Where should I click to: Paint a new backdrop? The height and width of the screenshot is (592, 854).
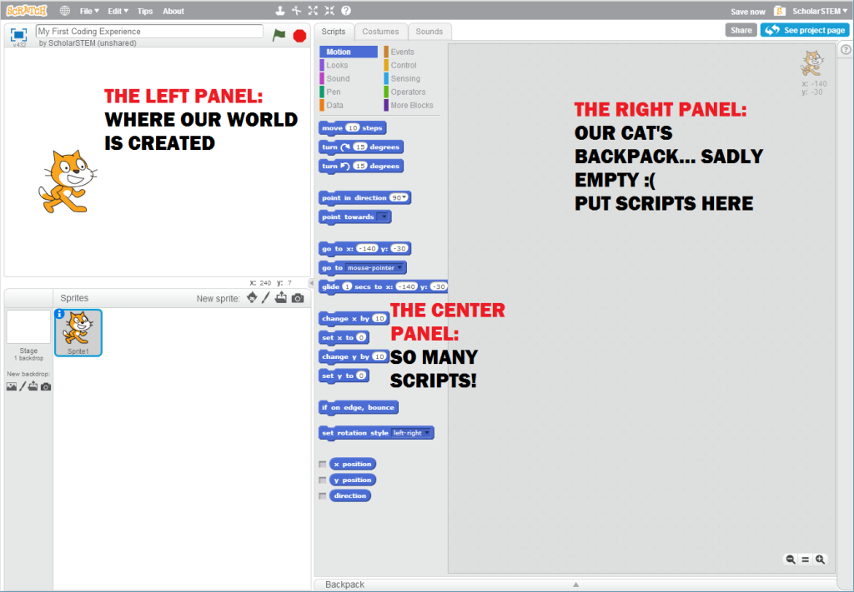(x=23, y=386)
